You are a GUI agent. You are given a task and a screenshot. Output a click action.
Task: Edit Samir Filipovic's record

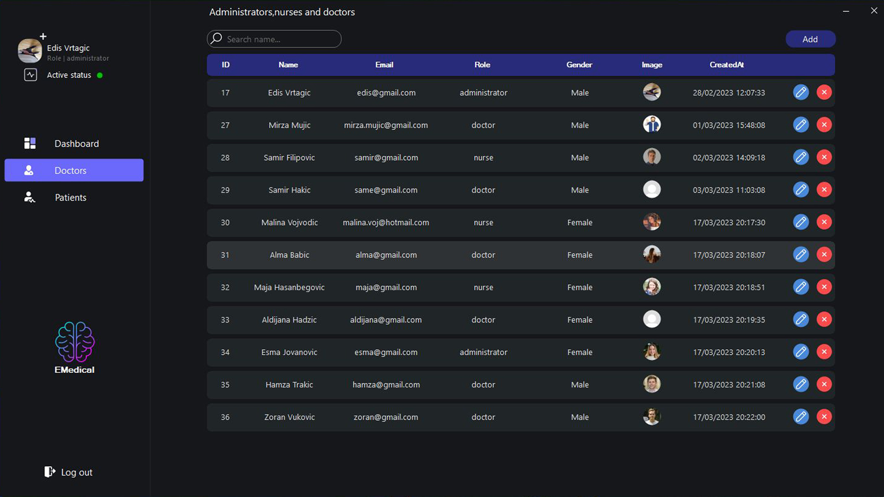pyautogui.click(x=801, y=157)
